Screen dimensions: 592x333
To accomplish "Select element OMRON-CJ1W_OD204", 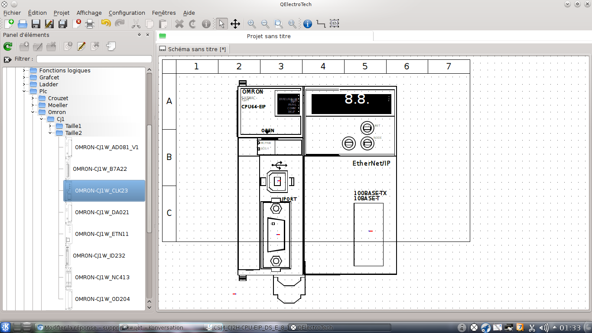I will point(104,299).
